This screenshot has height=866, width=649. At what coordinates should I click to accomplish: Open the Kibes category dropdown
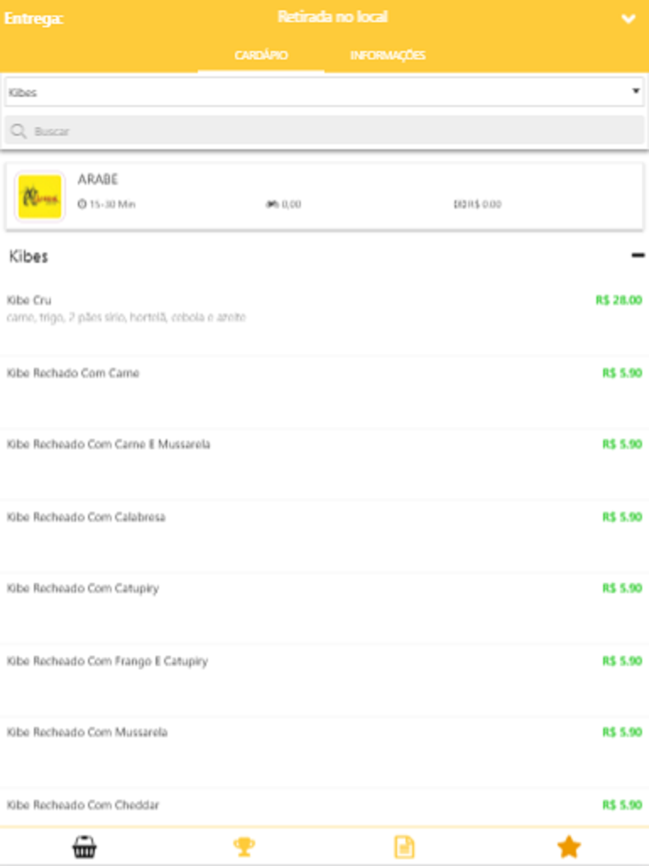(x=324, y=92)
